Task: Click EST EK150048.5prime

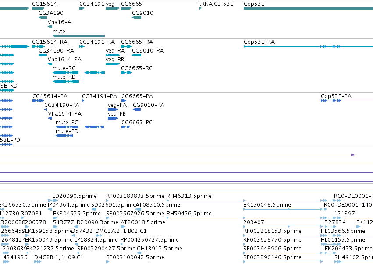Action: pyautogui.click(x=267, y=205)
